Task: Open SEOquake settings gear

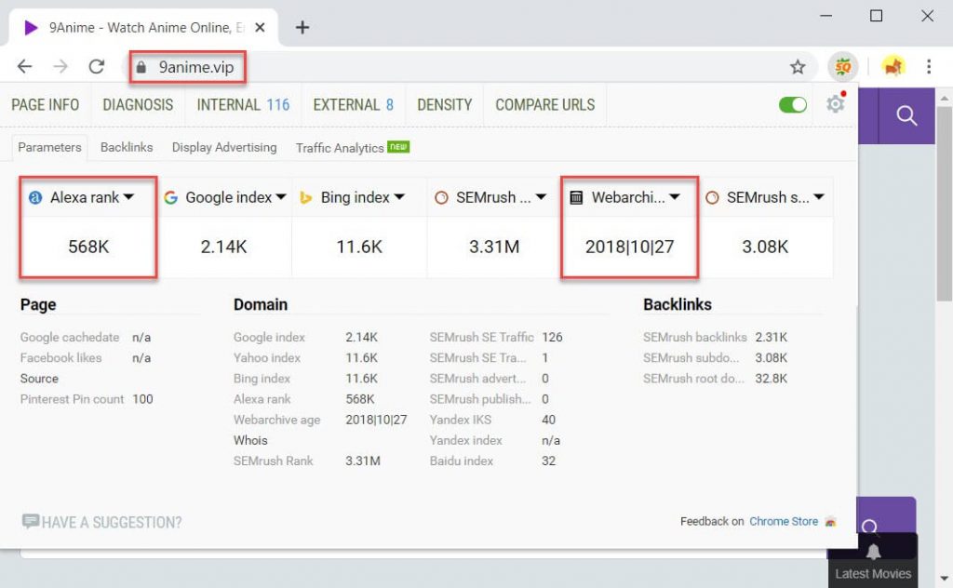Action: [836, 103]
